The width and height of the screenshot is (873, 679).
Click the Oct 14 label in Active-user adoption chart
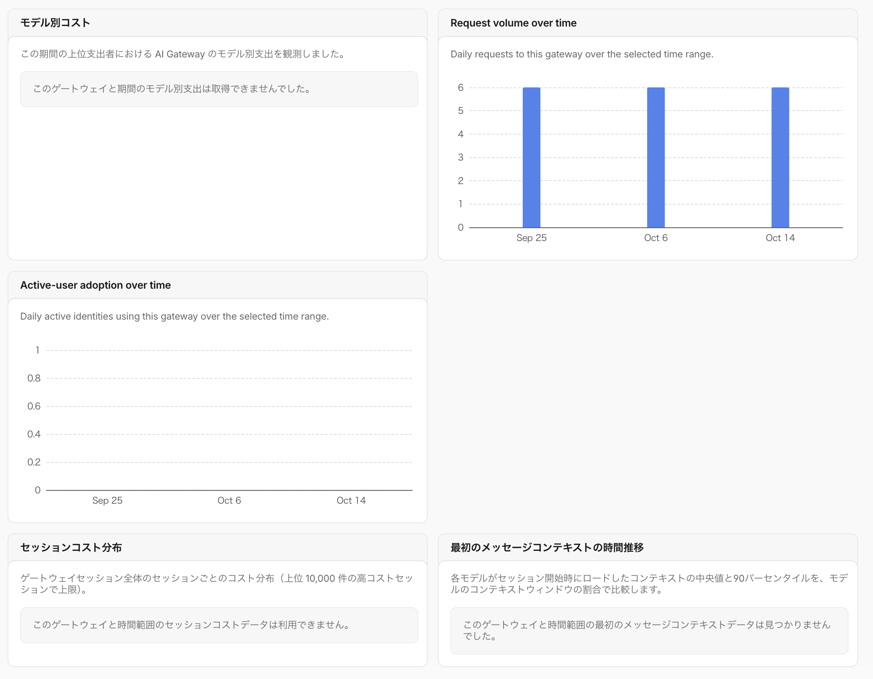pos(351,501)
